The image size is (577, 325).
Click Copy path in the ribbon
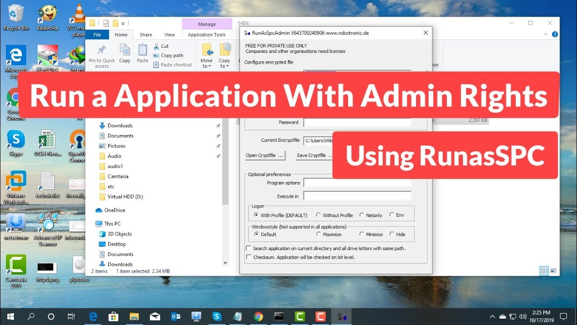(168, 56)
